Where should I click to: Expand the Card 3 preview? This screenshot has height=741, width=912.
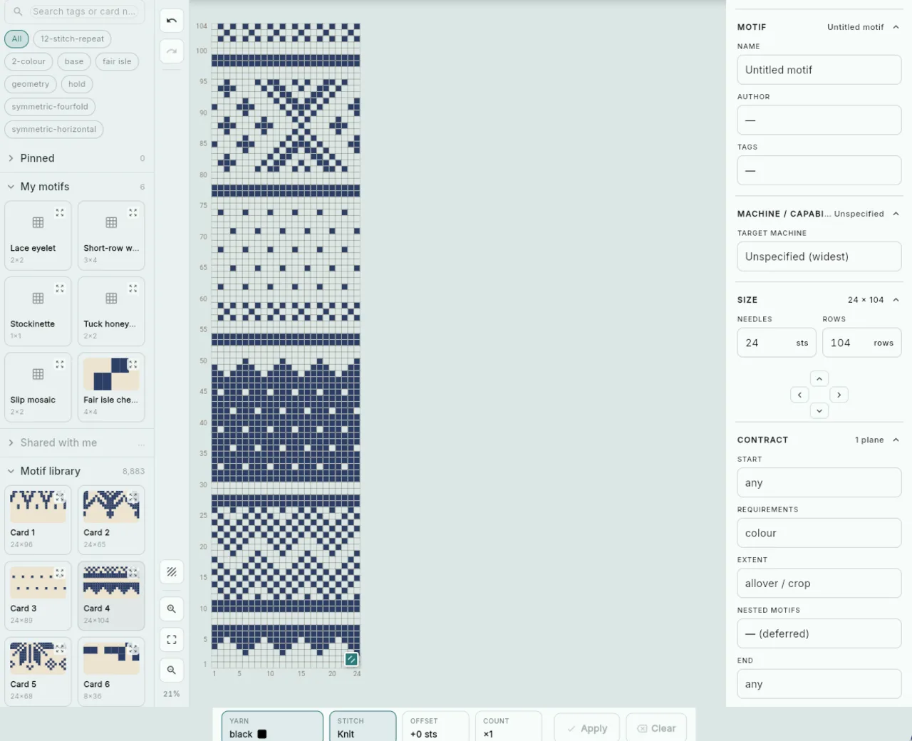(x=60, y=573)
